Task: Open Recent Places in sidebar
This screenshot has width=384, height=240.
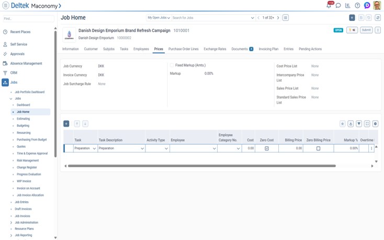Action: coord(20,32)
